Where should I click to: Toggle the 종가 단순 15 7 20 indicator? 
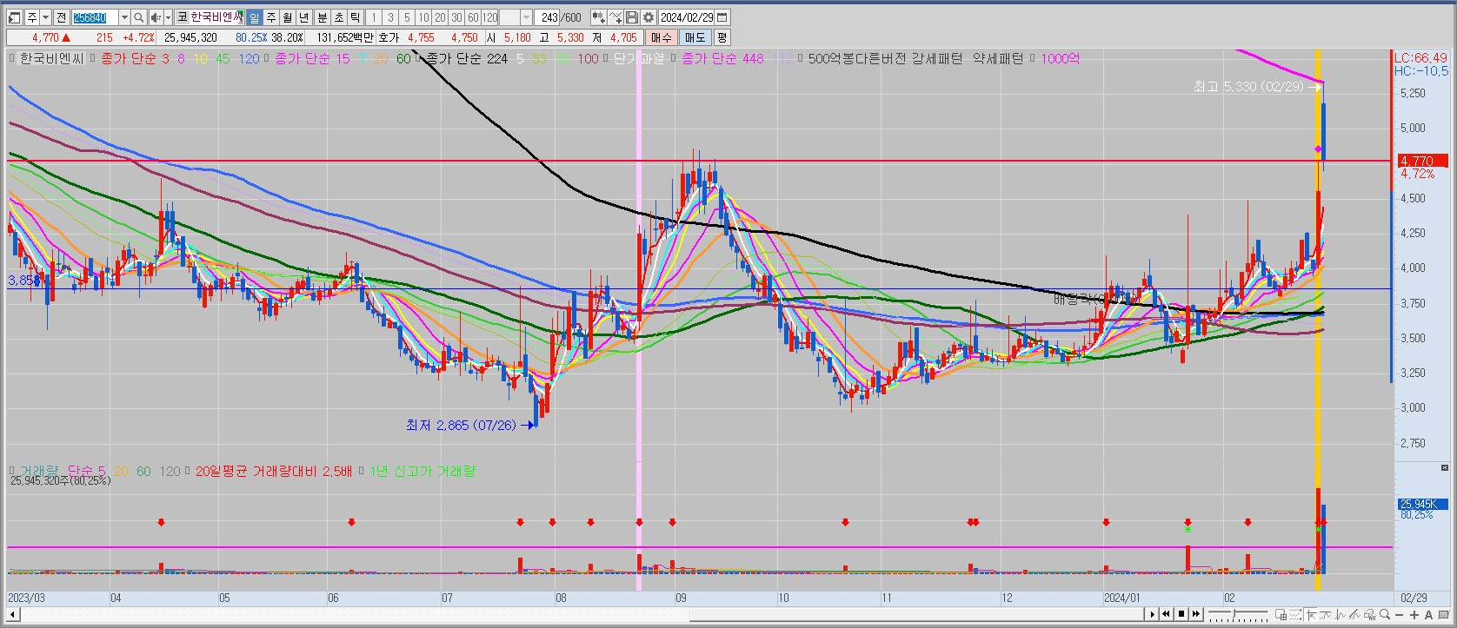point(267,58)
